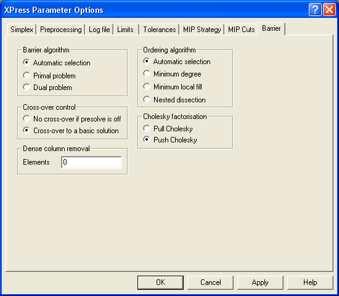Screen dimensions: 339x296
Task: Apply the parameter changes
Action: click(x=260, y=282)
